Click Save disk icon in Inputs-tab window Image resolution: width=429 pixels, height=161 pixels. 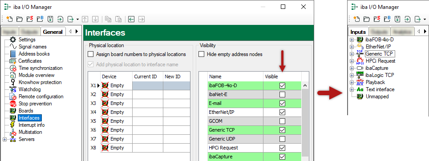tap(397, 19)
